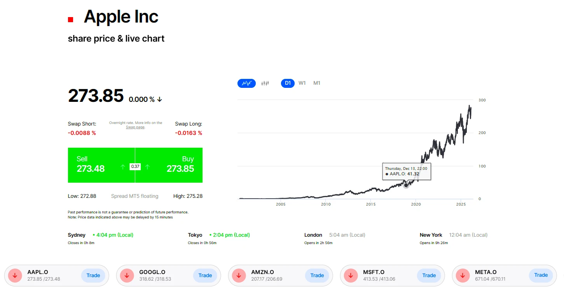Click red down arrow on AMZN.O ticker
The image size is (564, 295).
(239, 276)
